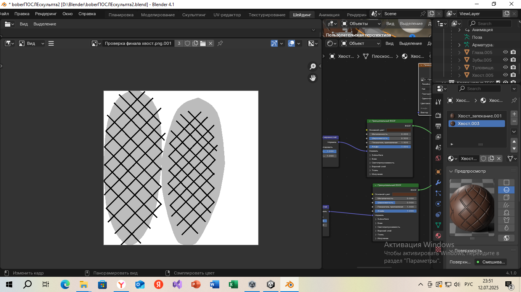Image resolution: width=521 pixels, height=292 pixels.
Task: Select the Хвост_запекание.001 material slot
Action: tap(477, 116)
